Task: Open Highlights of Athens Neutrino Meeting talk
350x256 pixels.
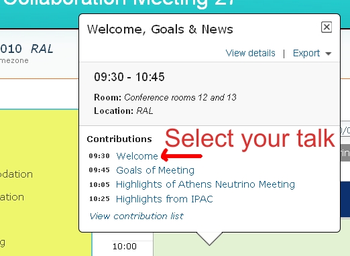Action: [205, 184]
